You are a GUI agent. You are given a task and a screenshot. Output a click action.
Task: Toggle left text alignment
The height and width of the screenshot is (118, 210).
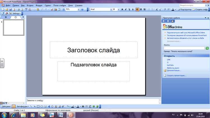(x=137, y=10)
